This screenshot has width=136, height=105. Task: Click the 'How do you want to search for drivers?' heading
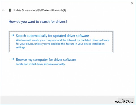tap(38, 22)
